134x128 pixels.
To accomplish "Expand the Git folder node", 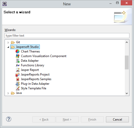I will click(x=8, y=42).
